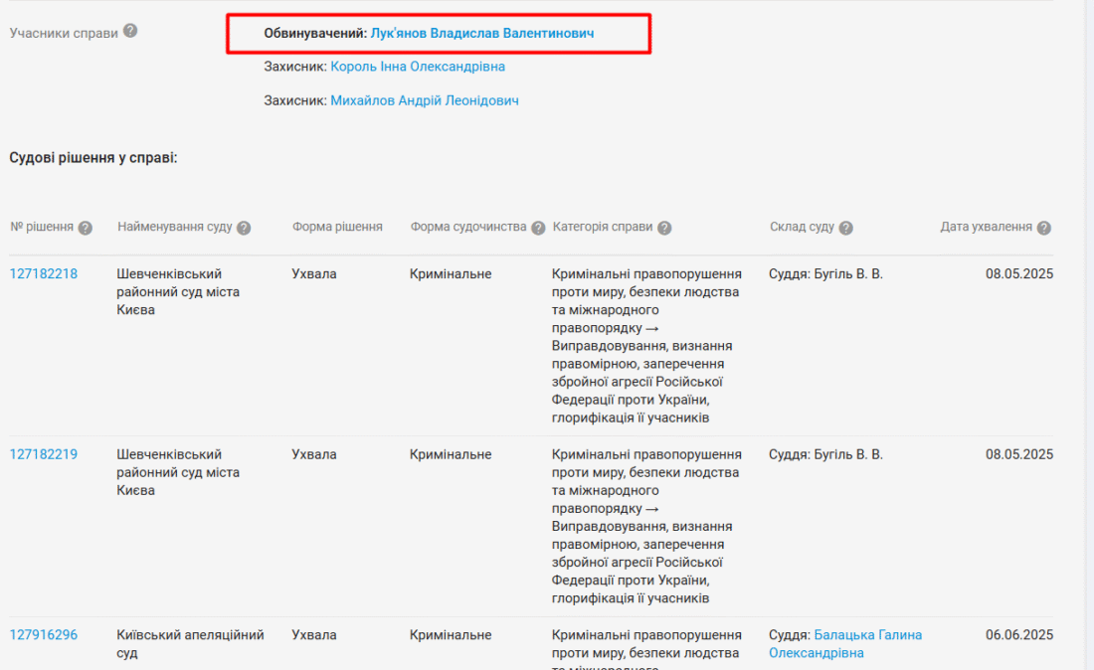This screenshot has width=1094, height=670.
Task: Click the page vertical scrollbar
Action: tap(1087, 335)
